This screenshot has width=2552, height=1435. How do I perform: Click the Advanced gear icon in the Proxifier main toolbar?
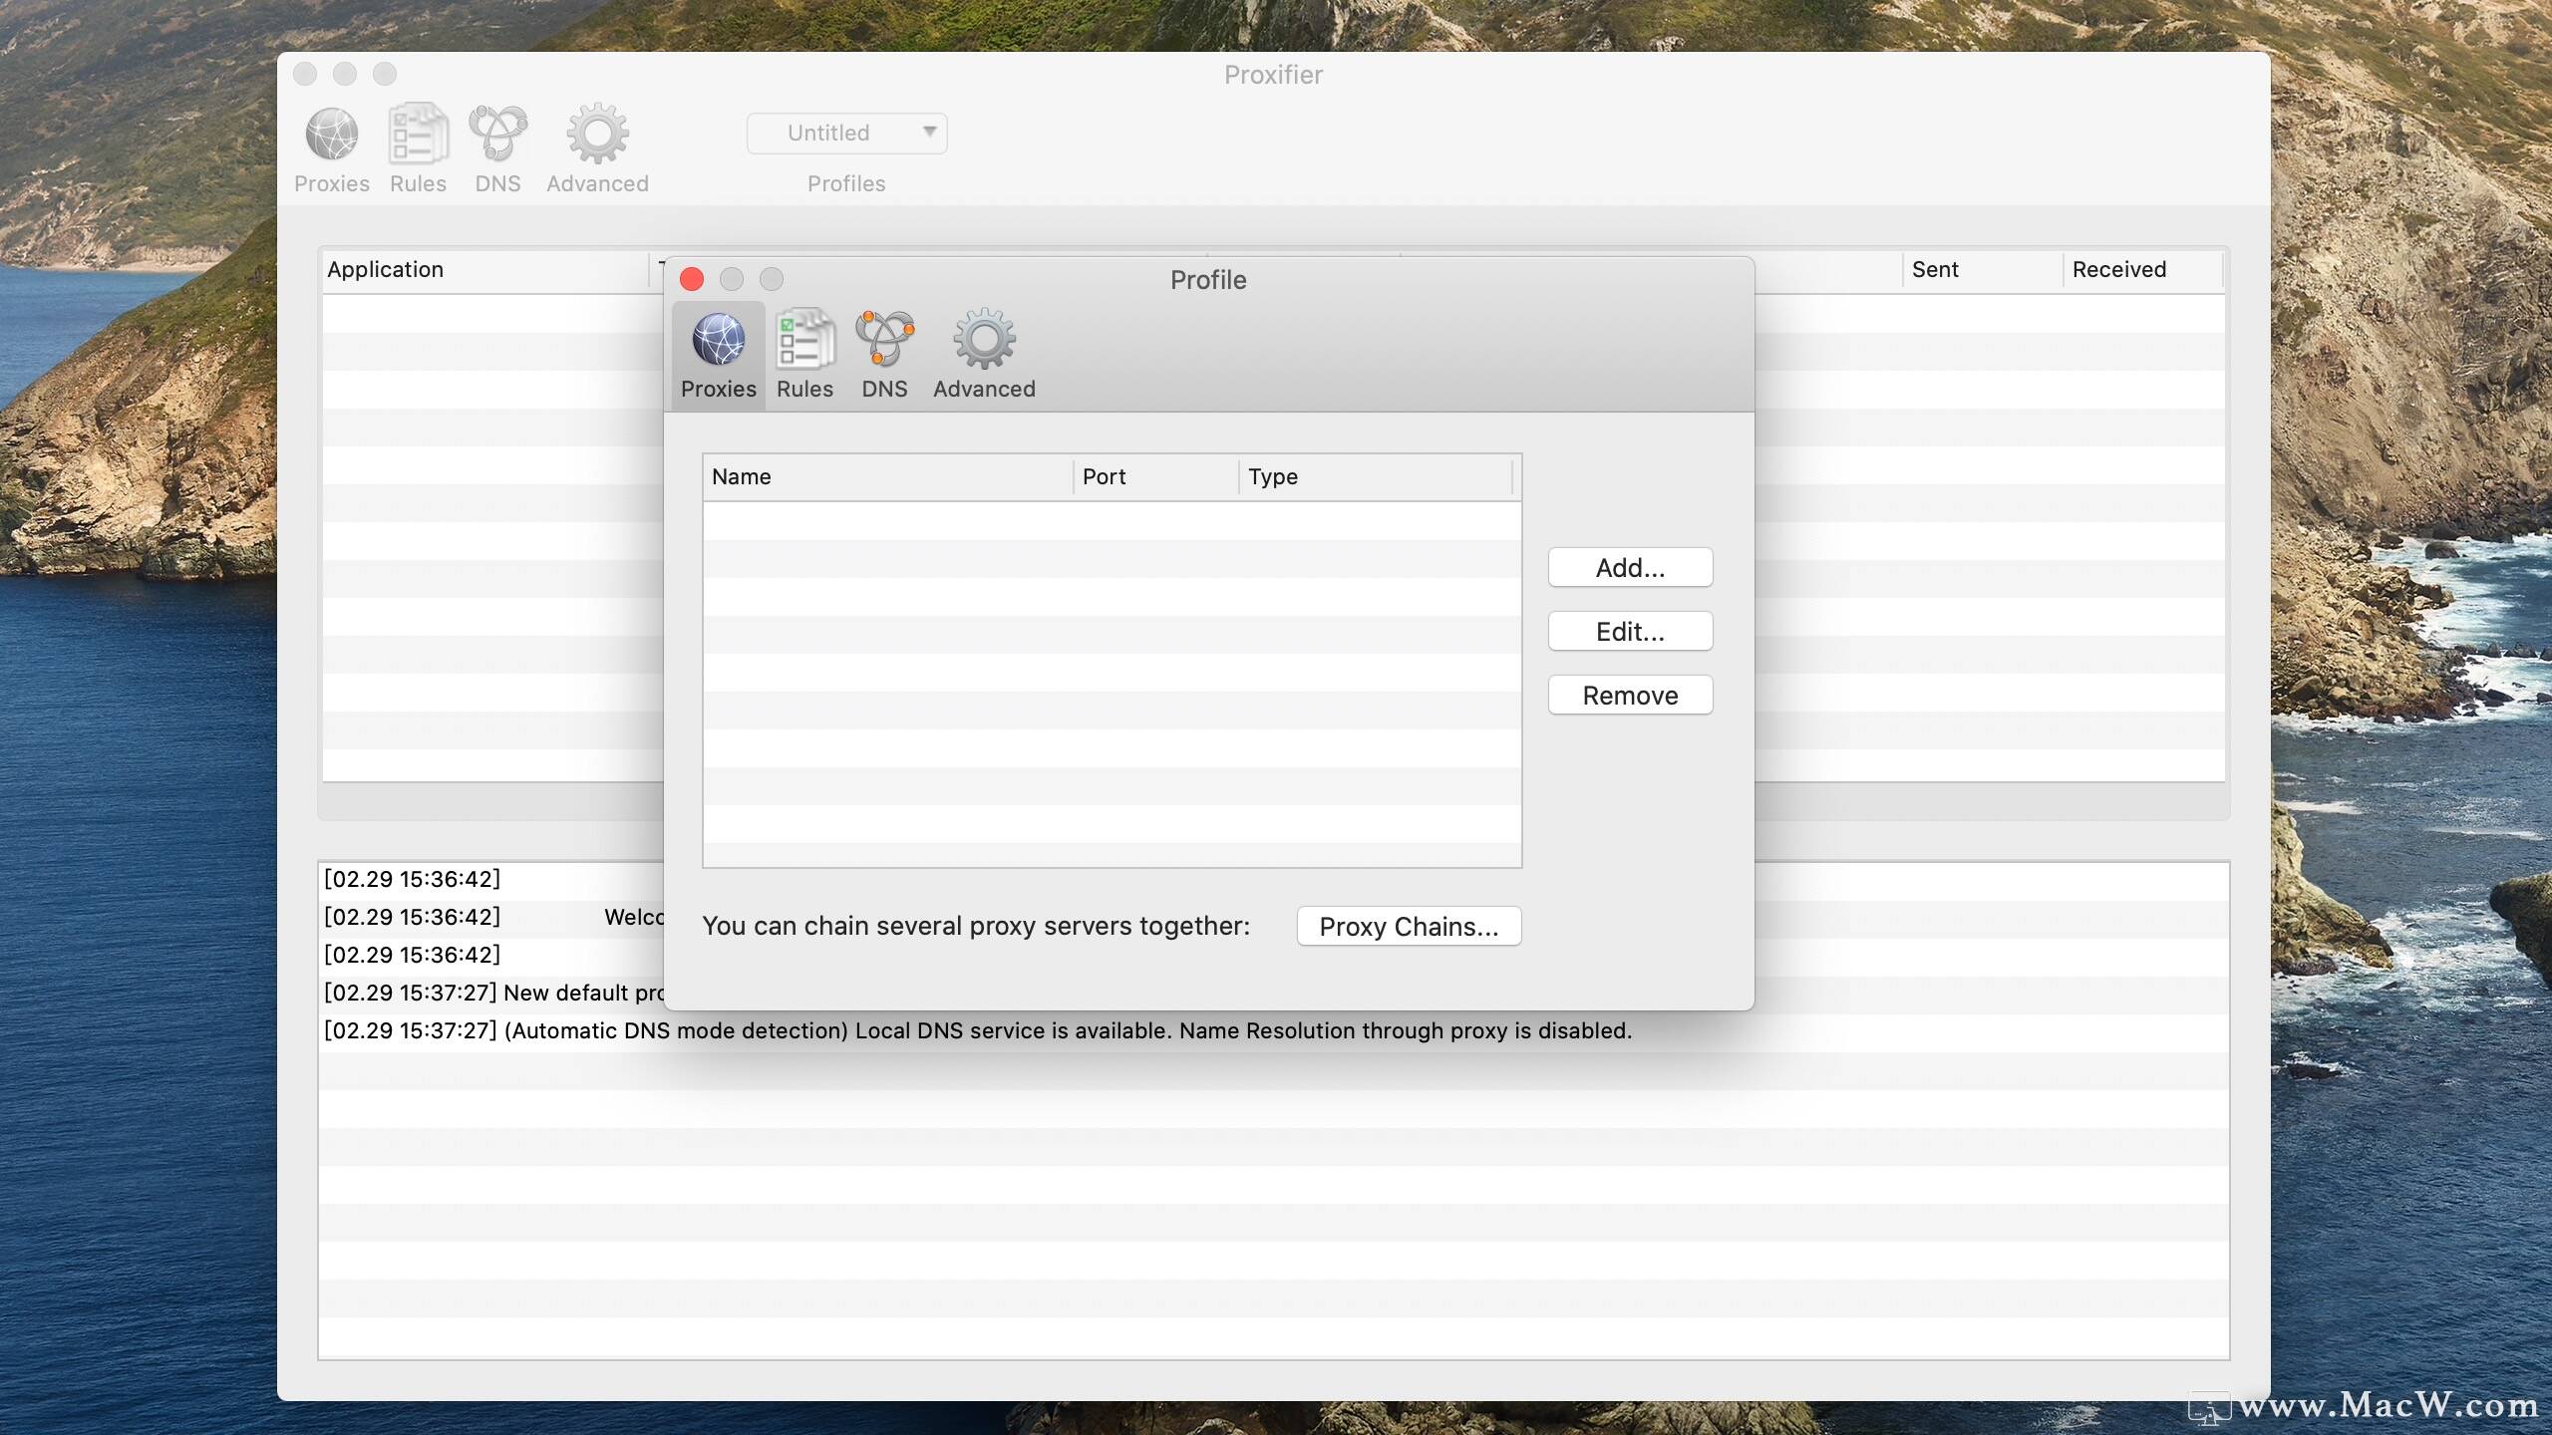point(597,134)
